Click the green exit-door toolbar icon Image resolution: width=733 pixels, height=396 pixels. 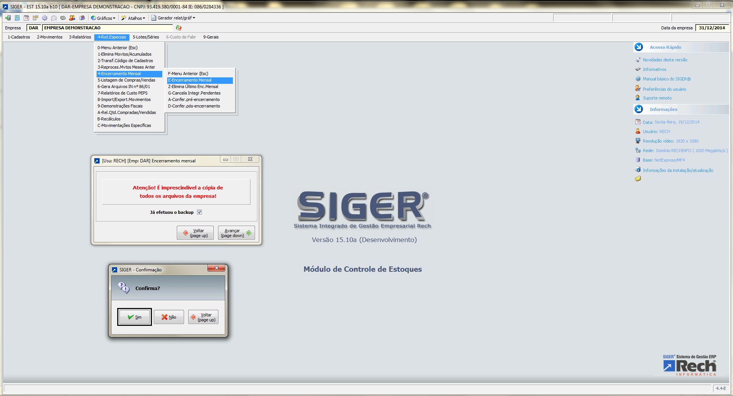point(8,18)
